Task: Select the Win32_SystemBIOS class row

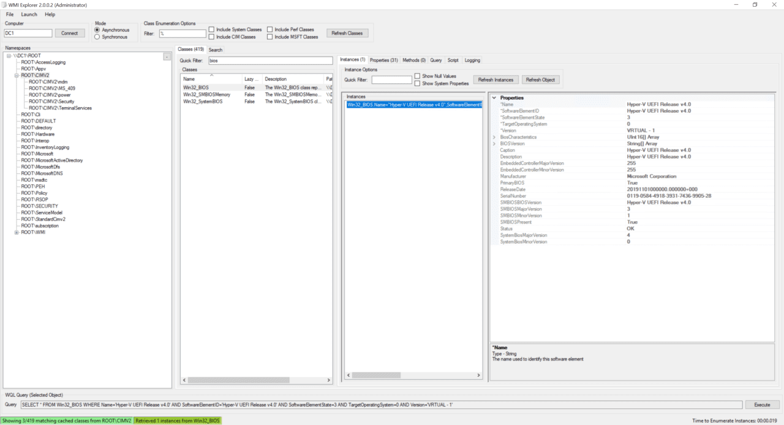Action: pyautogui.click(x=202, y=101)
